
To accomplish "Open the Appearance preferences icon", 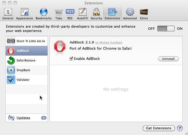I will (25, 12).
